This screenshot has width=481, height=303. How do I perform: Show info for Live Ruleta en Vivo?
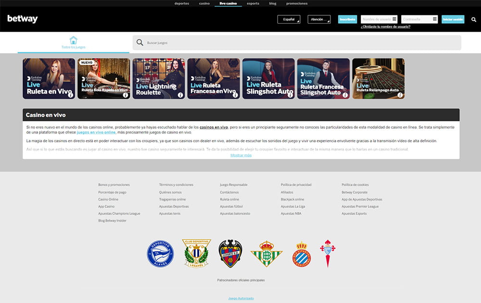coord(71,95)
